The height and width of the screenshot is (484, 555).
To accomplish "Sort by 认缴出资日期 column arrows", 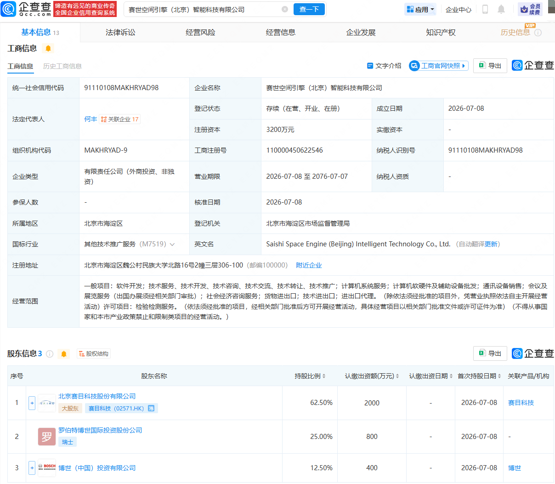I will point(451,376).
